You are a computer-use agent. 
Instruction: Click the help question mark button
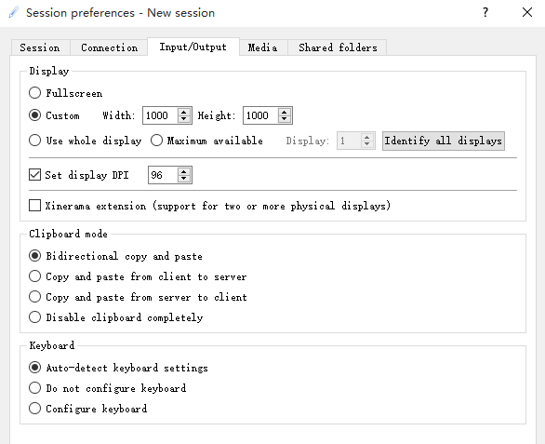[x=485, y=12]
